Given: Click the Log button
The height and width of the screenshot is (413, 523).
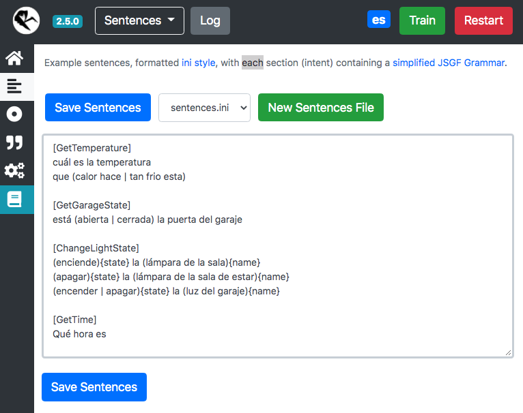Looking at the screenshot, I should pos(210,20).
